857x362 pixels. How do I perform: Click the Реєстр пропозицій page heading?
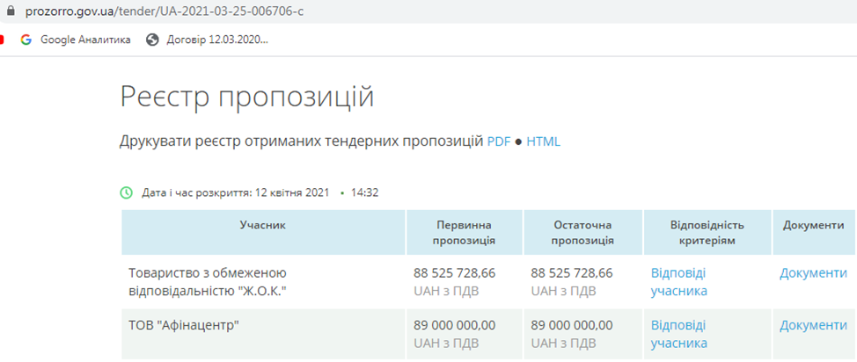coord(246,97)
